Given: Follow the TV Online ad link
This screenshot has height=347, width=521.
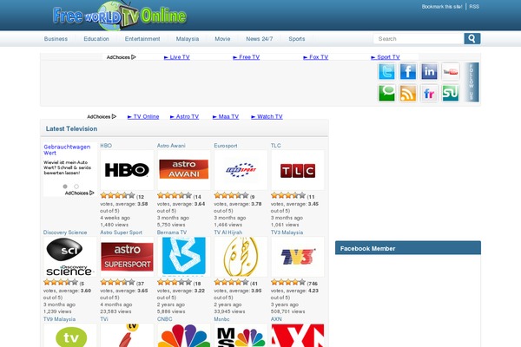Looking at the screenshot, I should coord(143,116).
